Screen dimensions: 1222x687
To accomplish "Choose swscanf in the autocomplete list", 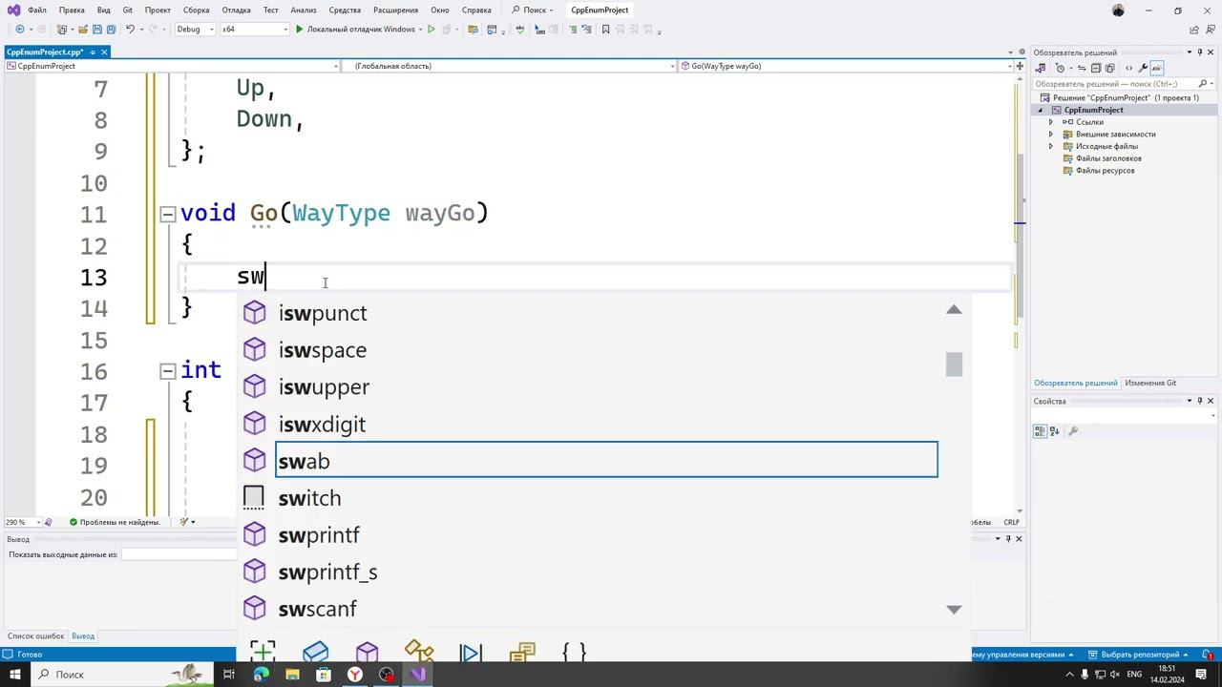I will point(317,610).
